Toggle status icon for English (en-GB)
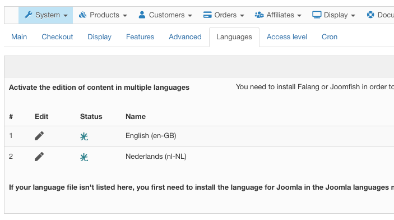 (84, 136)
